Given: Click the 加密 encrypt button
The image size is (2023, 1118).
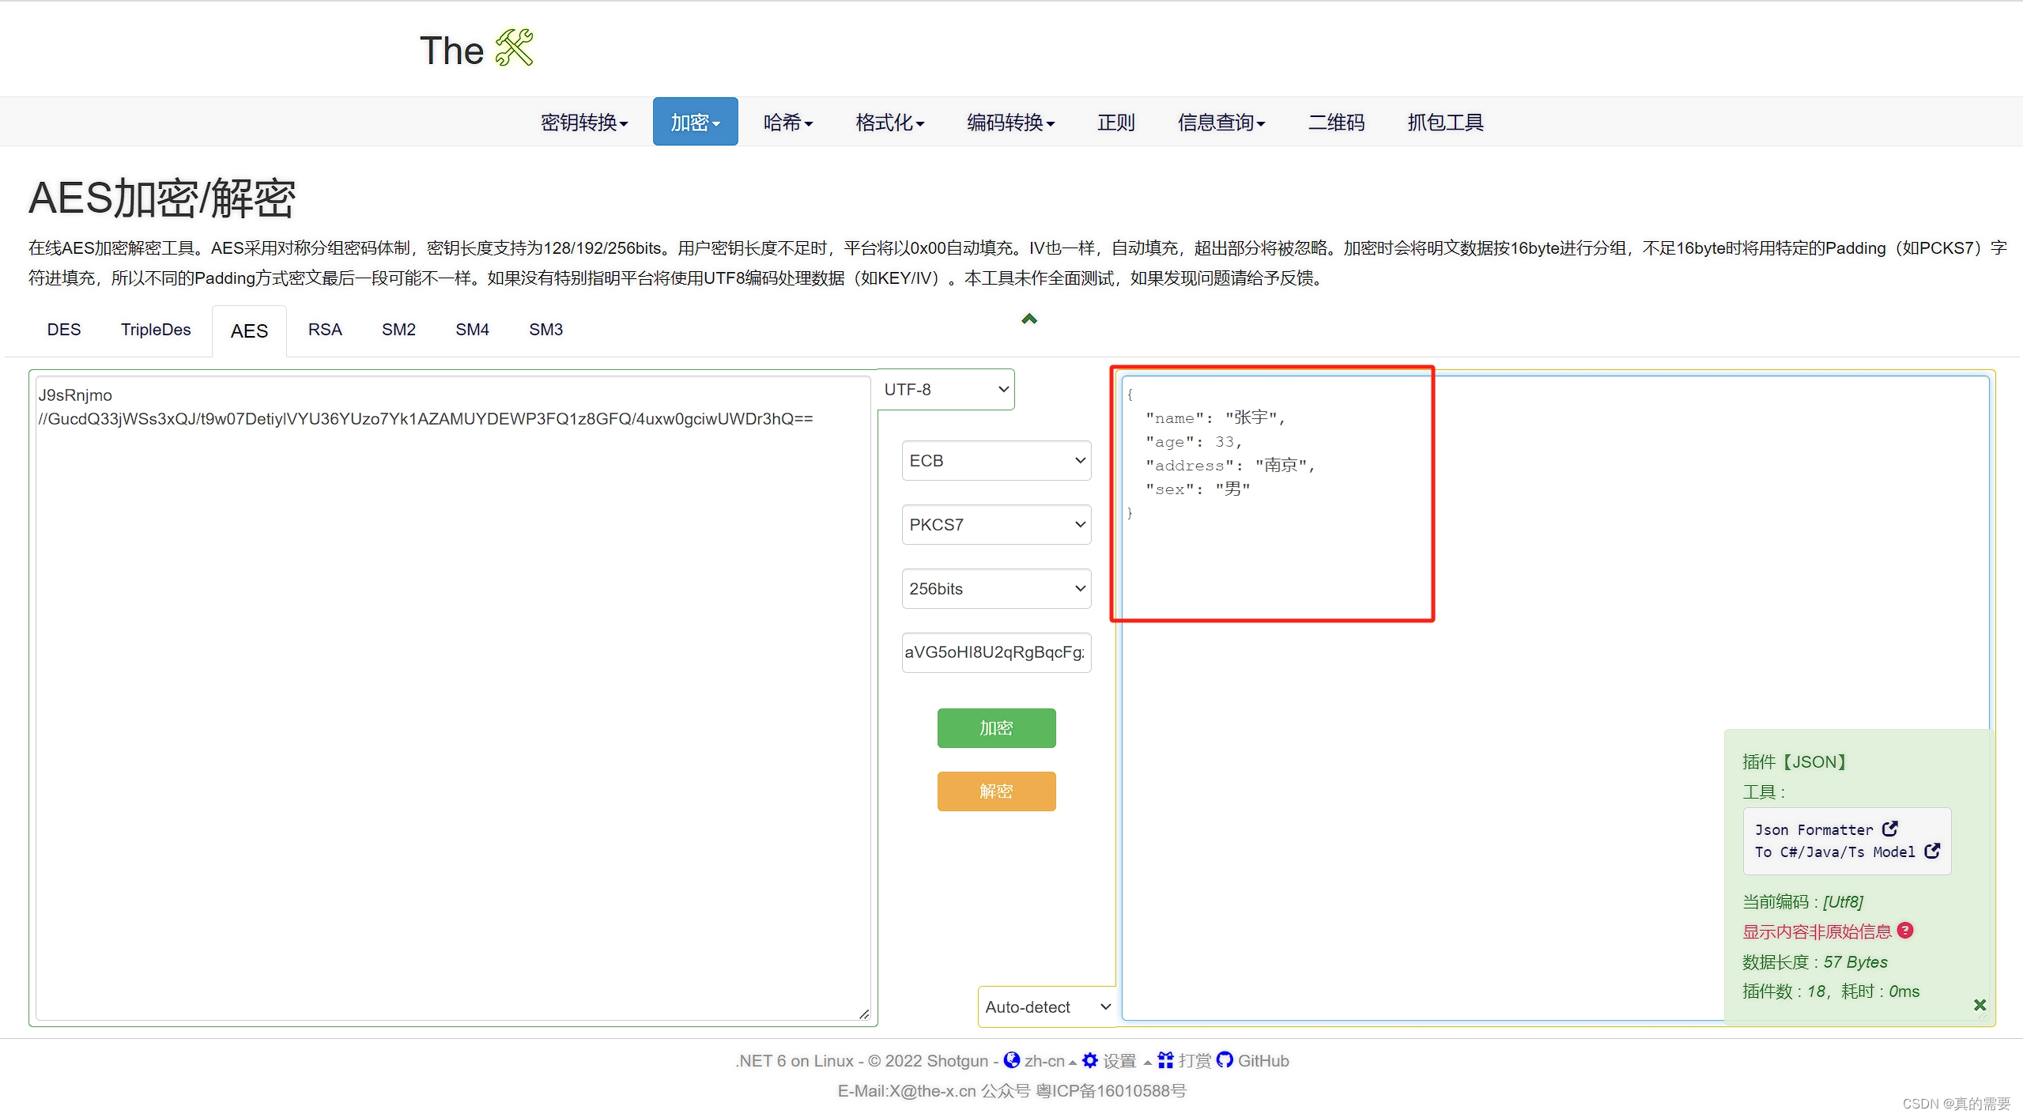Looking at the screenshot, I should (995, 727).
